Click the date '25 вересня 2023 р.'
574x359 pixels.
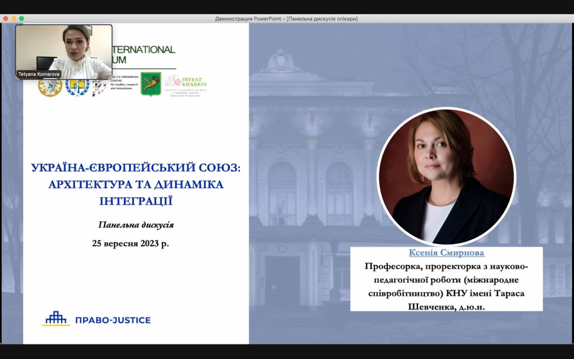pos(130,244)
